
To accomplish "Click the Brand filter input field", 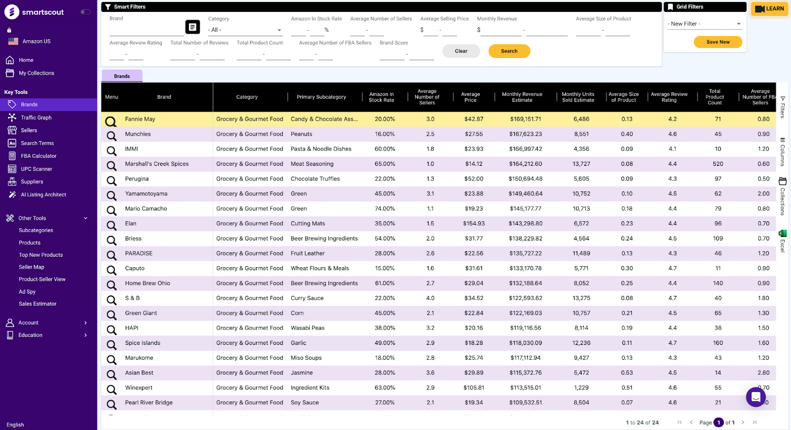I will 146,30.
